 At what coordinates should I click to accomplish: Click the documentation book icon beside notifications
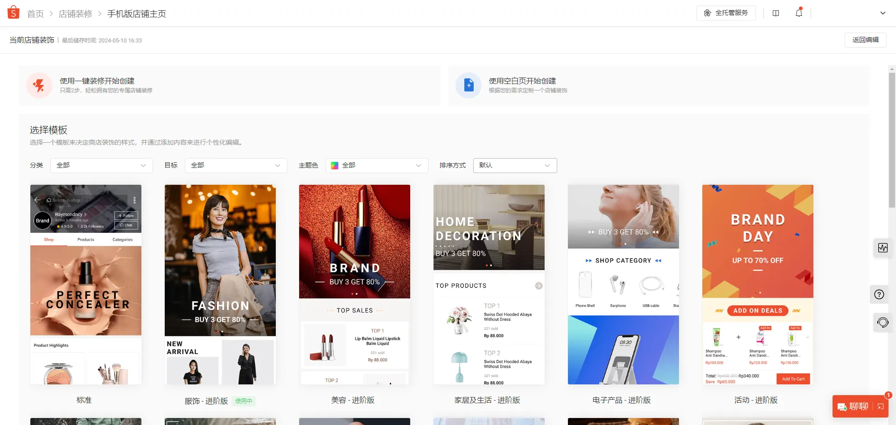click(x=776, y=13)
